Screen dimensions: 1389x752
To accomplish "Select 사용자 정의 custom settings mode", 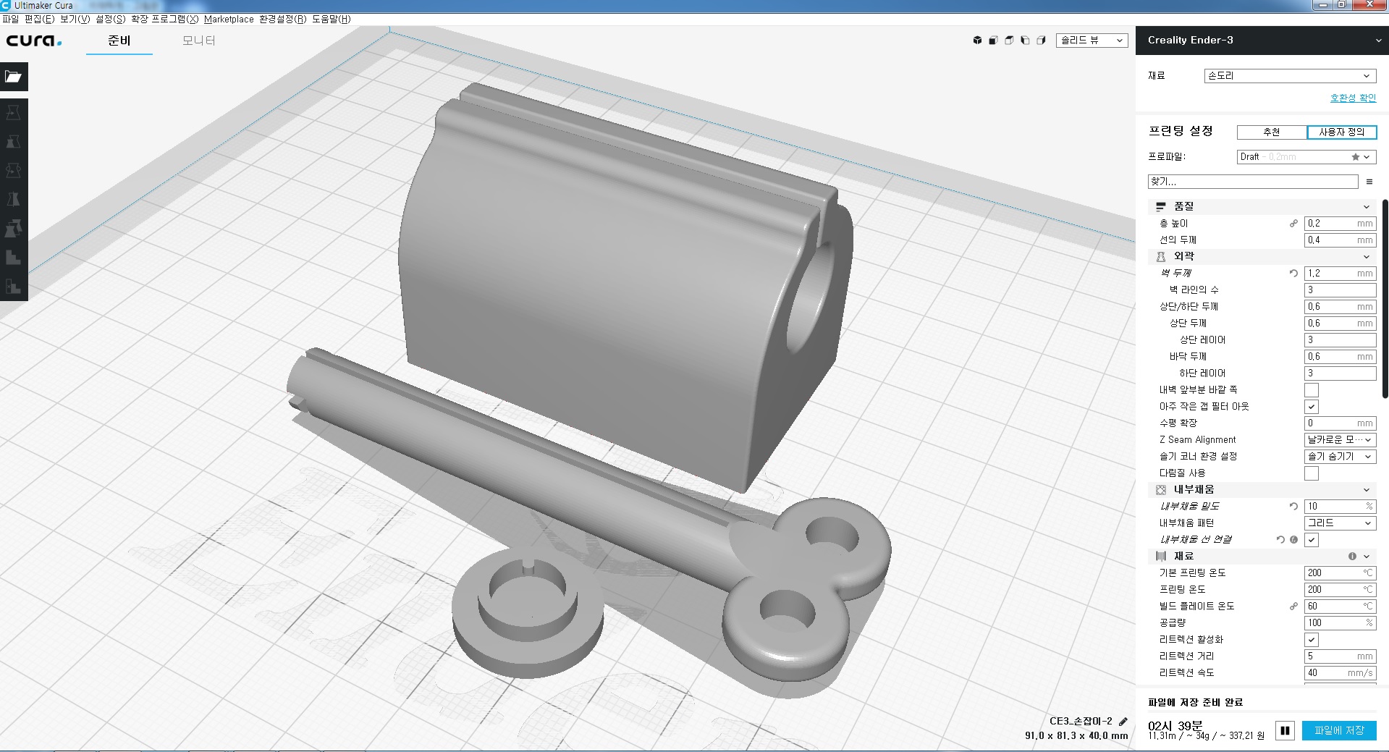I will pos(1341,132).
